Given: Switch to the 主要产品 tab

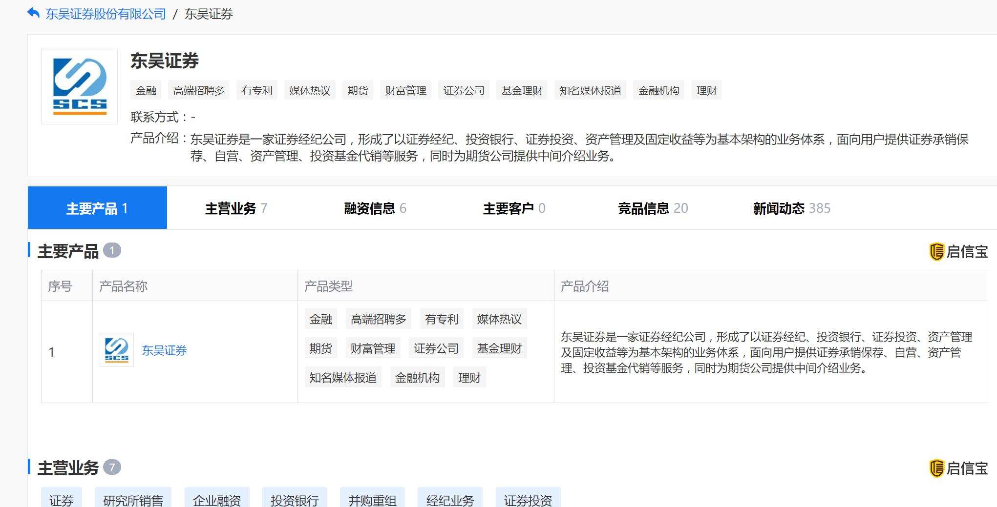Looking at the screenshot, I should click(x=97, y=208).
